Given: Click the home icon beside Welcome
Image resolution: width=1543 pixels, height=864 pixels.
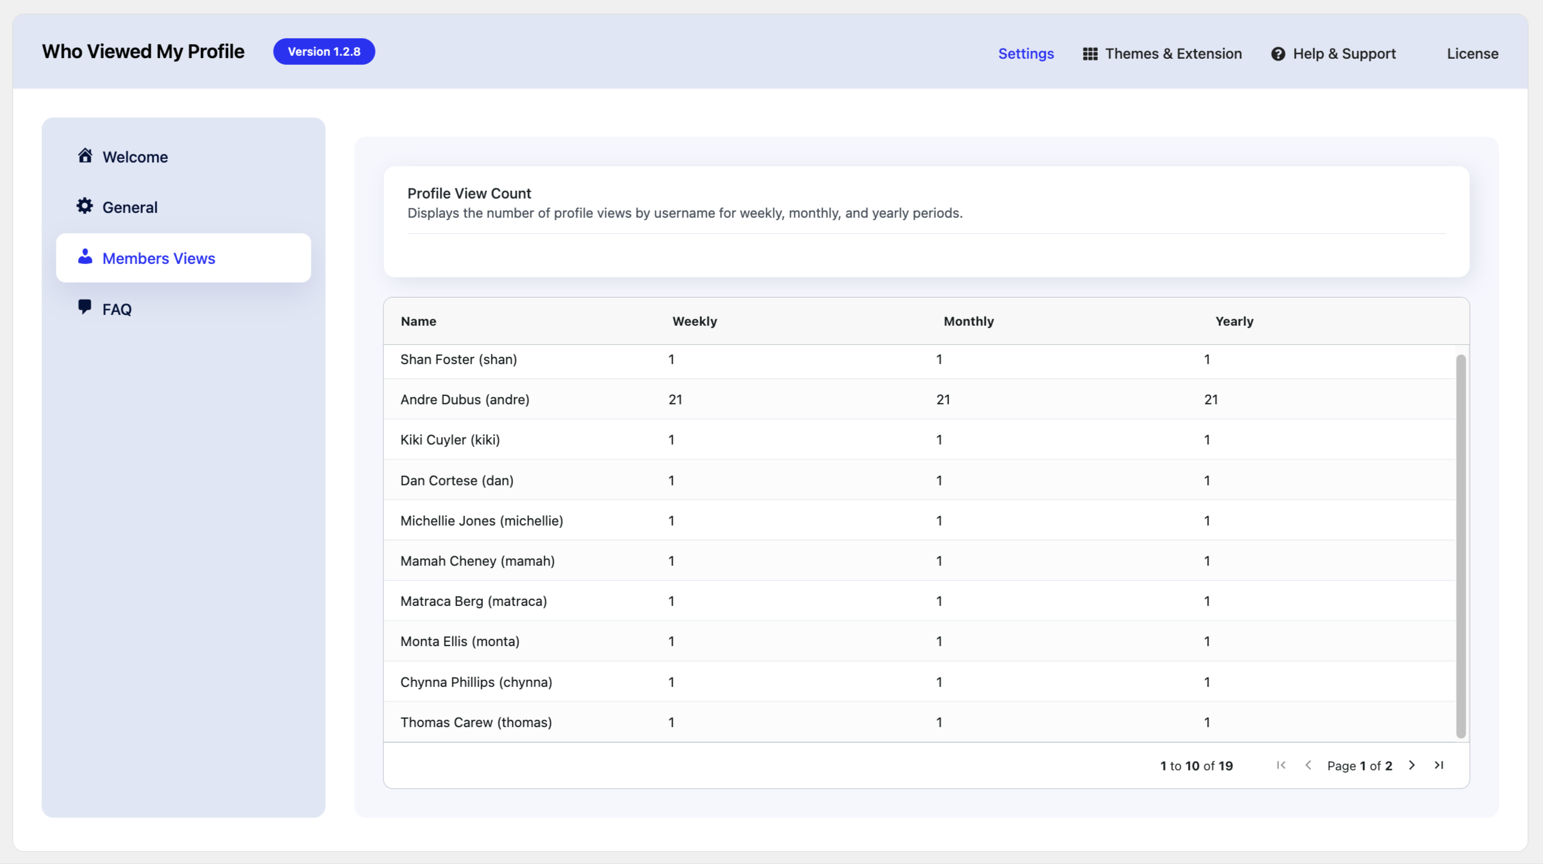Looking at the screenshot, I should pos(85,155).
